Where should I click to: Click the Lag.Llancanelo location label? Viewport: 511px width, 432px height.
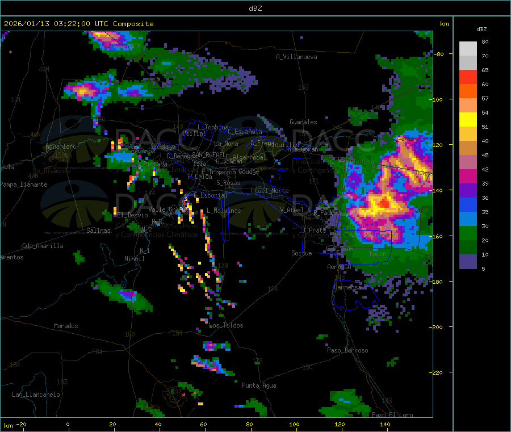(36, 395)
